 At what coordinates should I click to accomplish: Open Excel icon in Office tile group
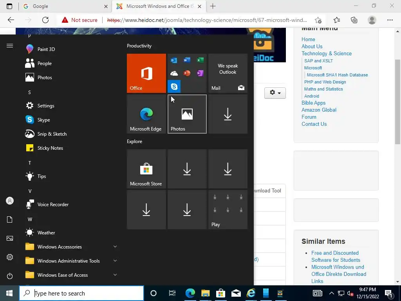pyautogui.click(x=200, y=60)
